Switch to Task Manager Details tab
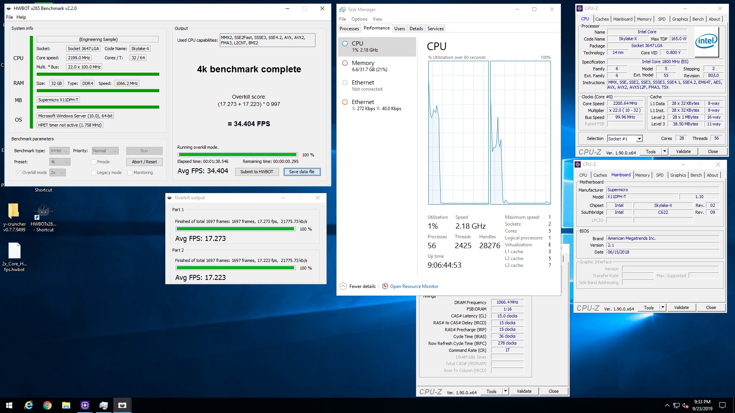Screen dimensions: 735x413 pyautogui.click(x=416, y=29)
